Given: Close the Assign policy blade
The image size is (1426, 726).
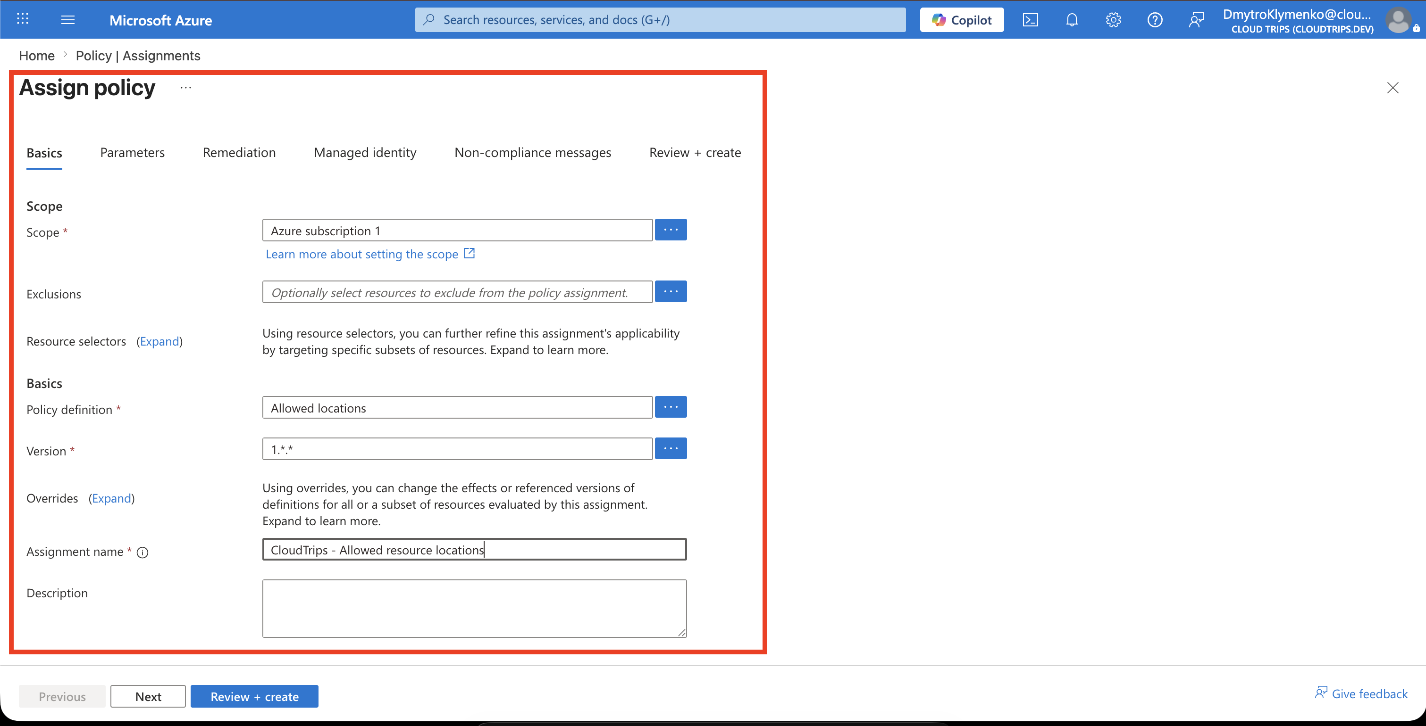Looking at the screenshot, I should point(1392,87).
